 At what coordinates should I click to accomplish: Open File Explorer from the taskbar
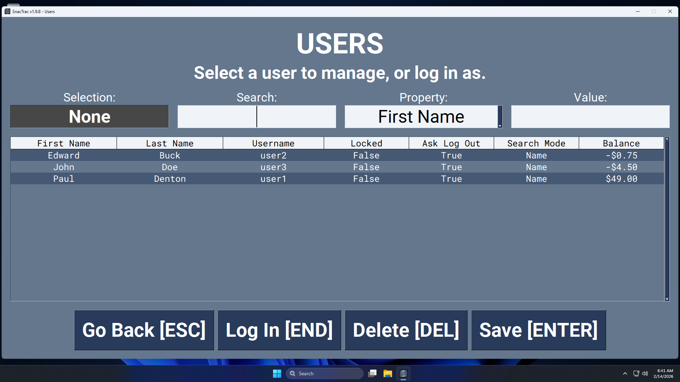click(x=387, y=374)
